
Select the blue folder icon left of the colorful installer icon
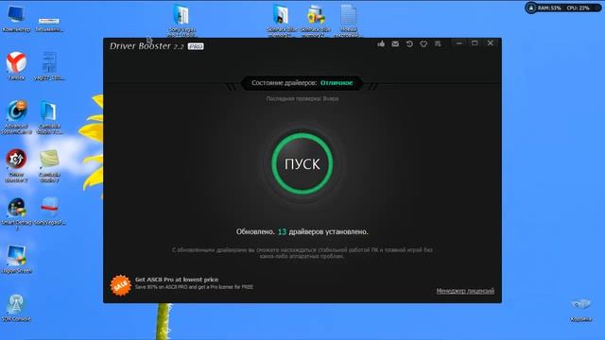282,20
